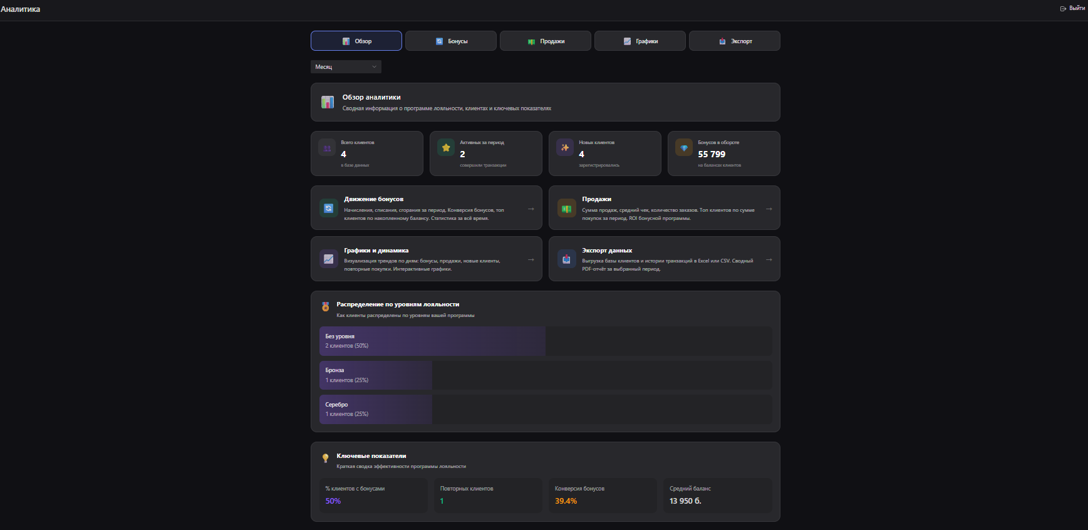Switch to the Графики tab
This screenshot has width=1088, height=530.
point(640,41)
